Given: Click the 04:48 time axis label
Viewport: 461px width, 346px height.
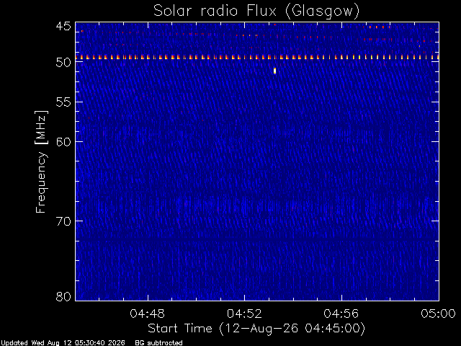Looking at the screenshot, I should point(147,314).
